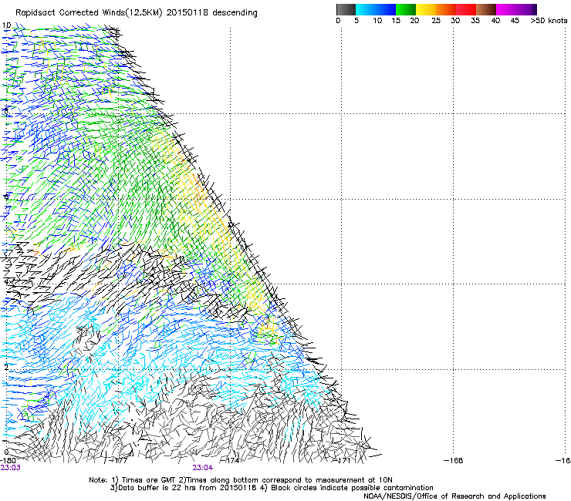571x501 pixels.
Task: Select "Black circles indicate possible contamination" note
Action: (x=352, y=488)
